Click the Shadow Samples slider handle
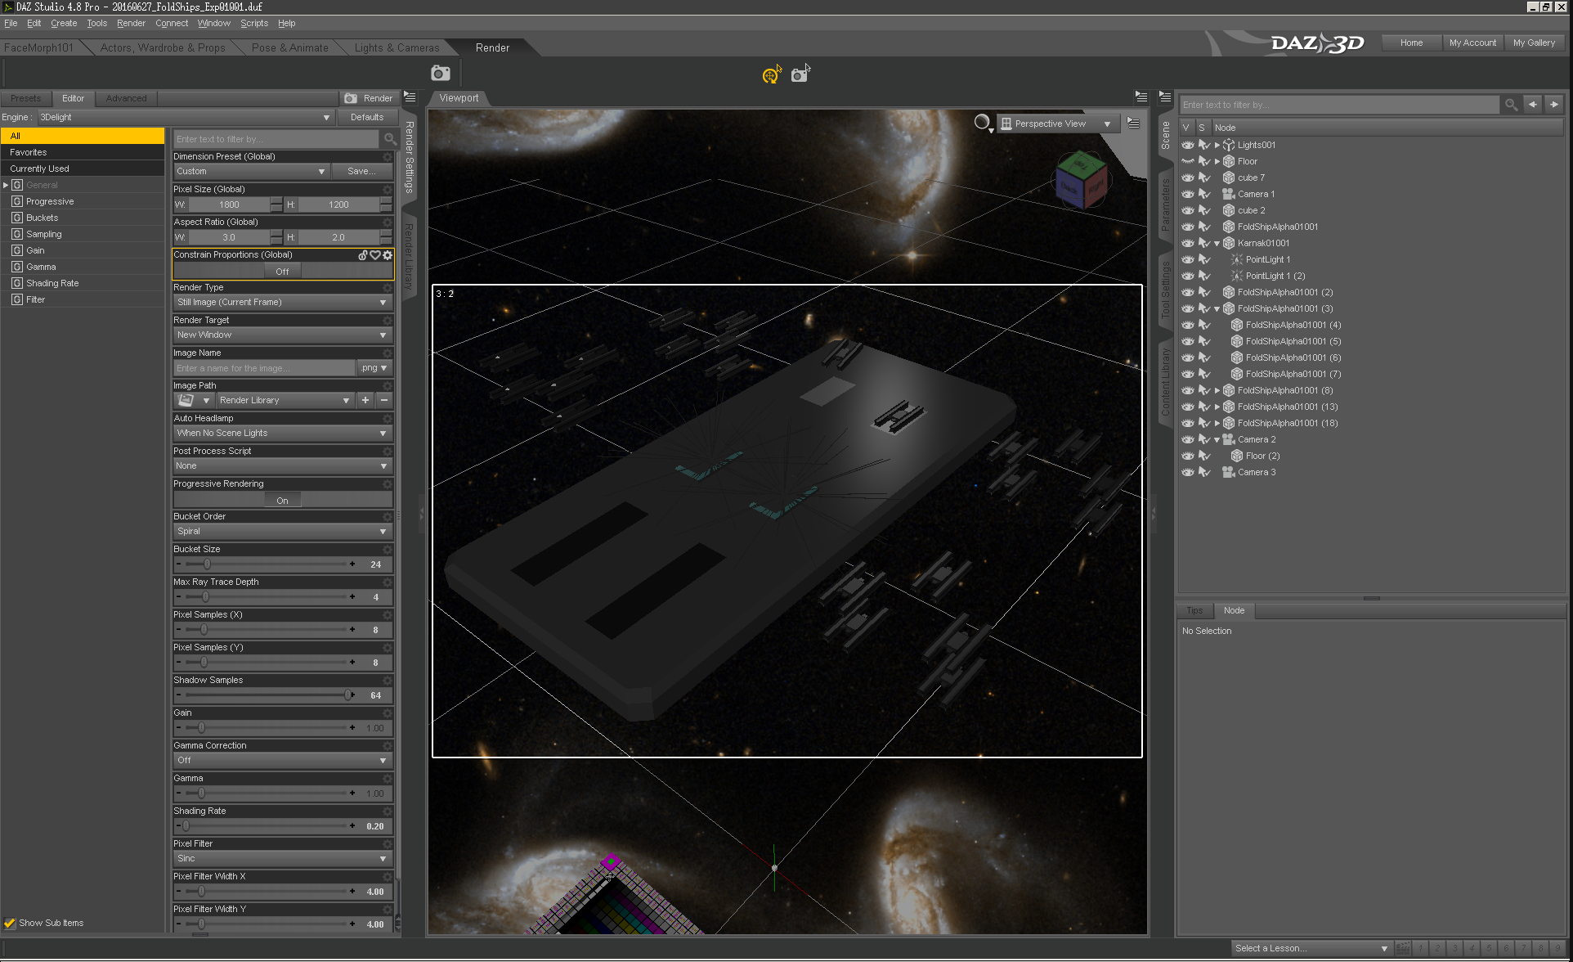This screenshot has width=1573, height=962. coord(349,695)
